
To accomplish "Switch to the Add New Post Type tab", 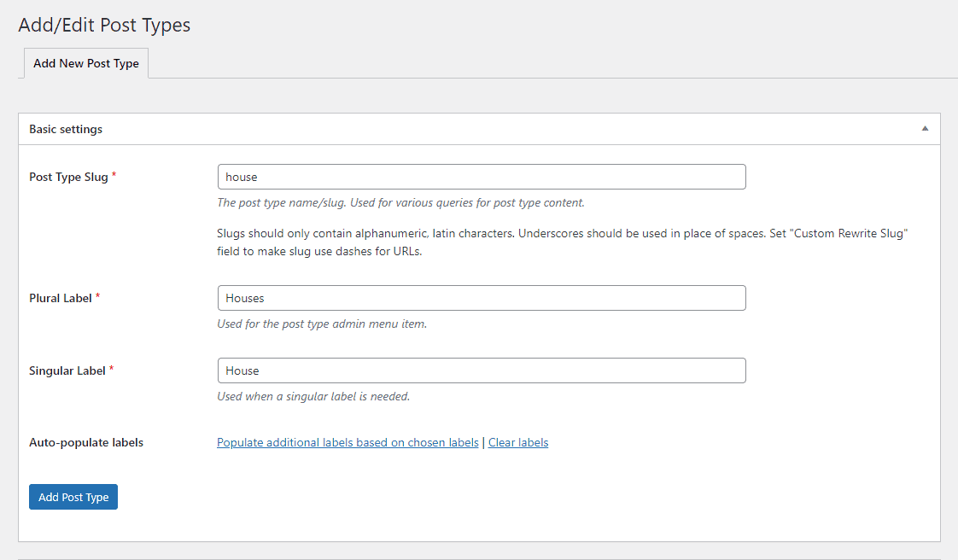I will pyautogui.click(x=85, y=64).
